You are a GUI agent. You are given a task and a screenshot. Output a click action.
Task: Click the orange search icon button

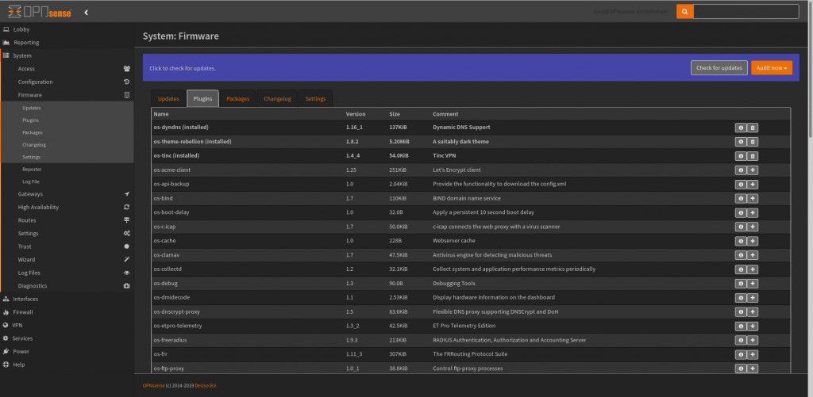[684, 11]
